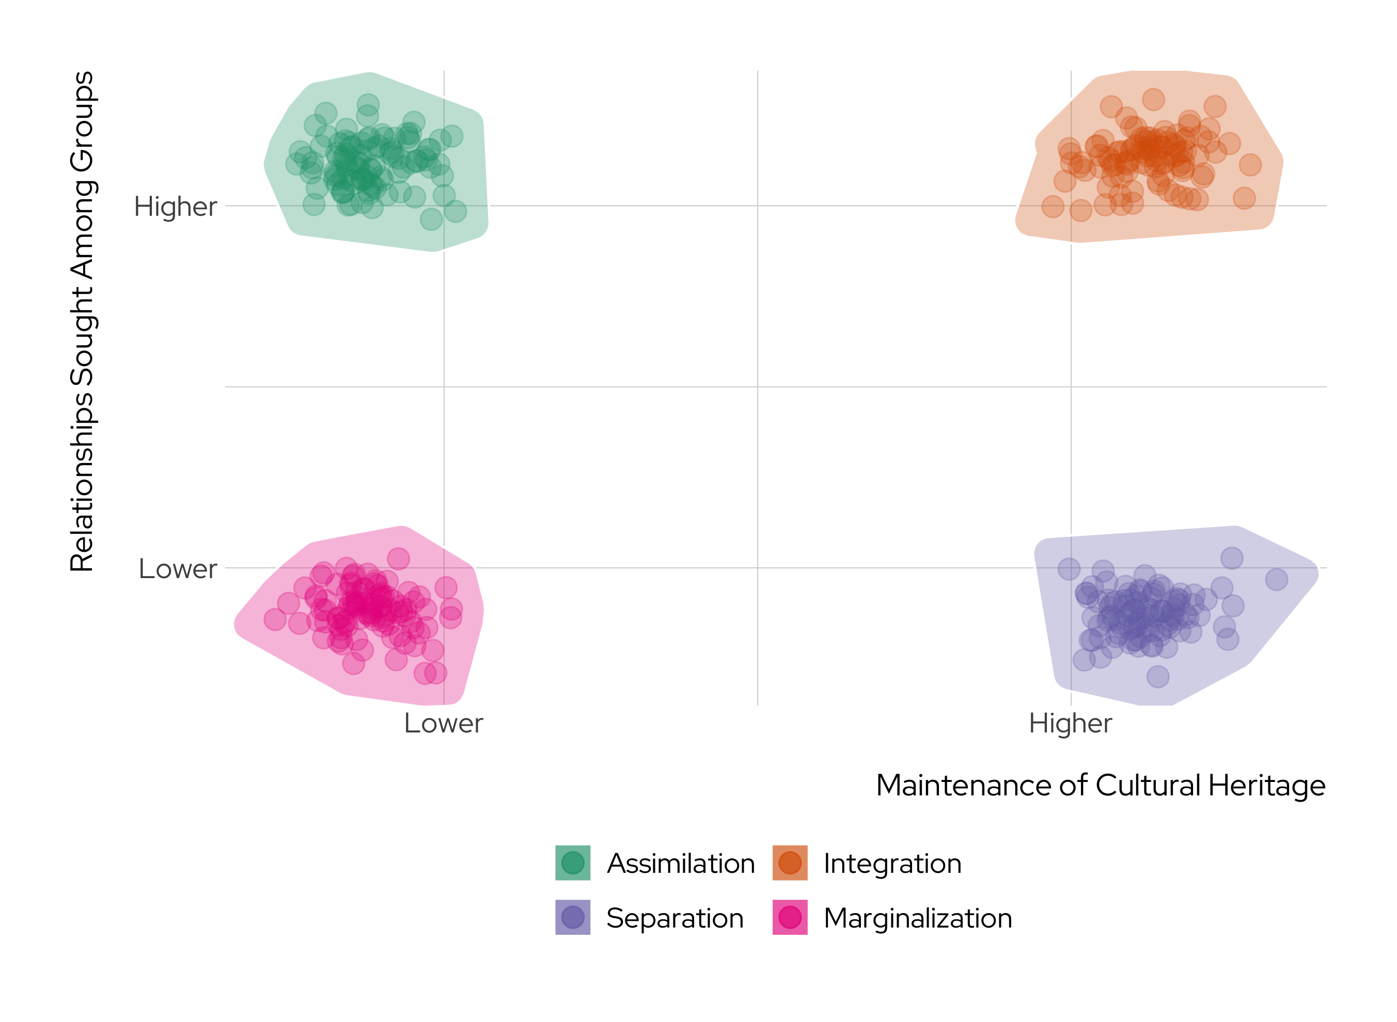Screen dimensions: 1397x1022
Task: Click the orange Integration legend swatch
Action: [790, 863]
